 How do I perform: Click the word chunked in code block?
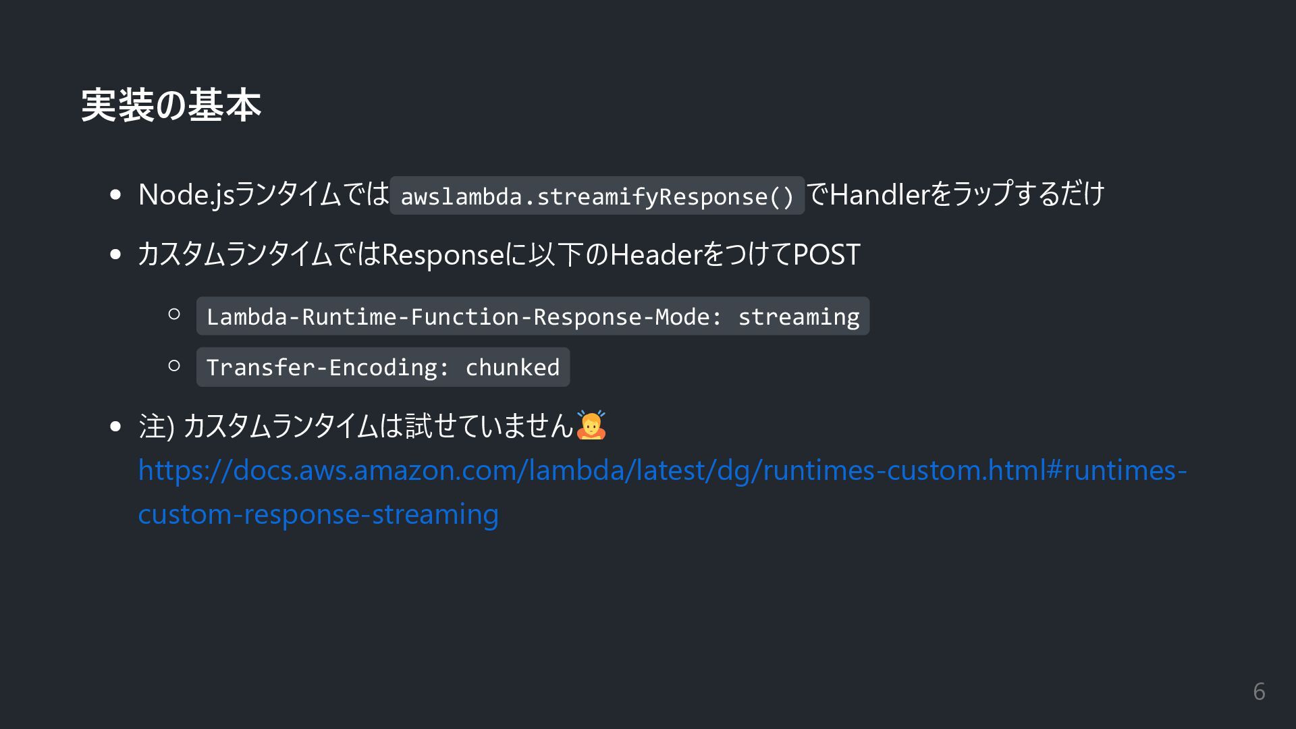(512, 367)
